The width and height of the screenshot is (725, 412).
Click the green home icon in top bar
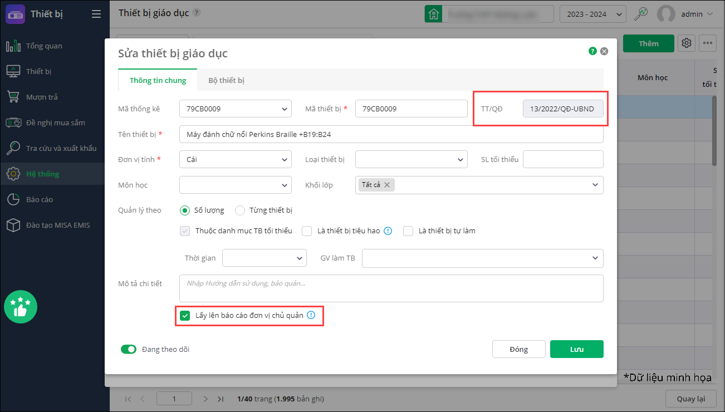point(433,14)
